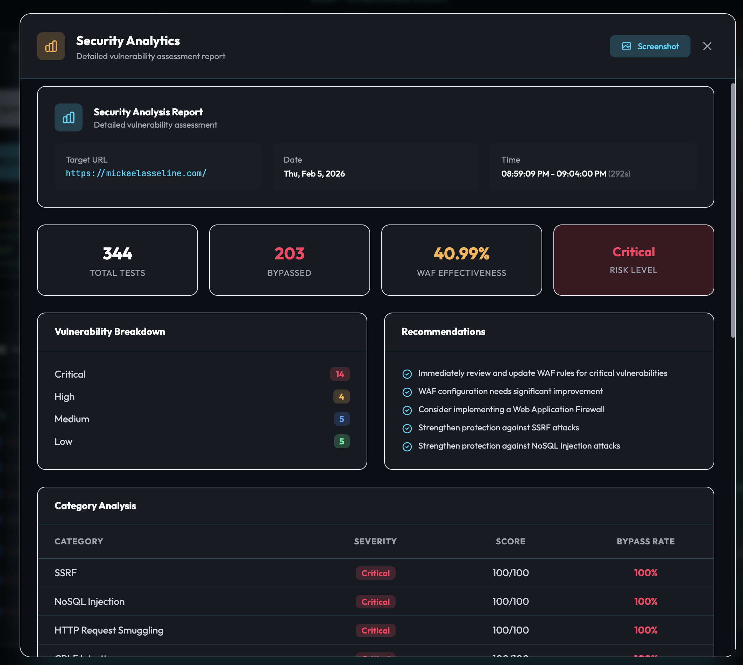Select the 203 Bypassed card
The height and width of the screenshot is (665, 743).
(x=289, y=260)
